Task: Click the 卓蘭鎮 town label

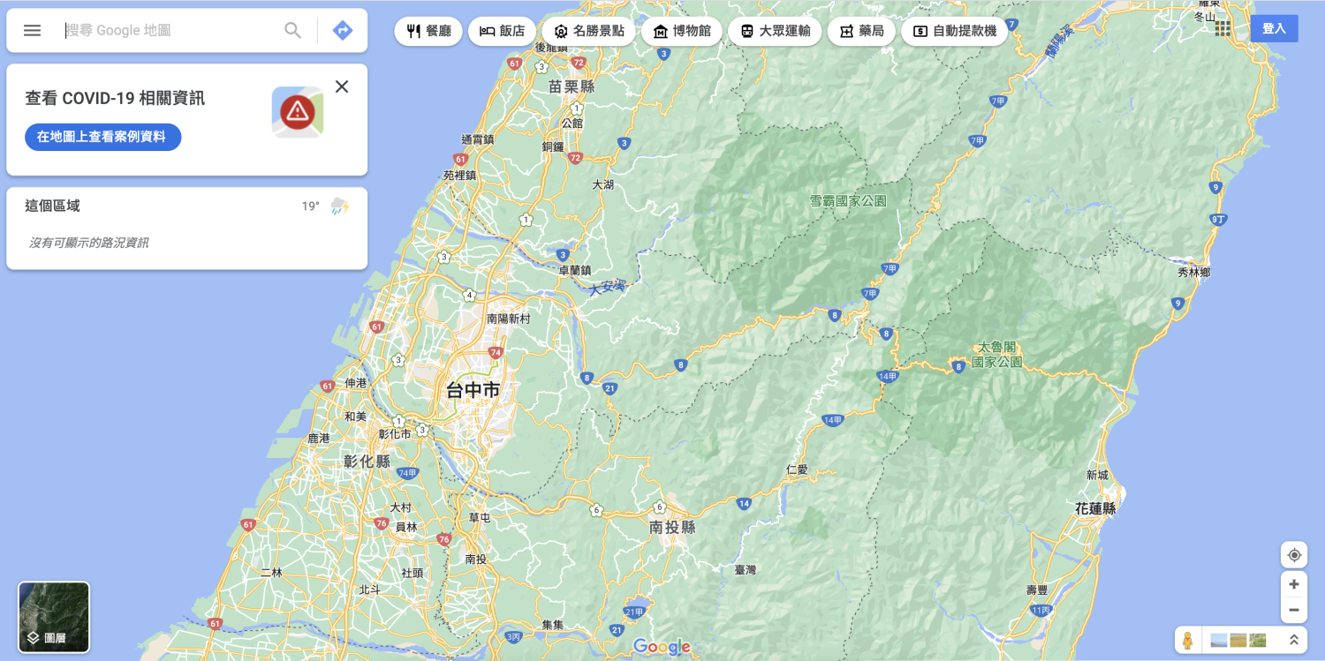Action: (x=574, y=270)
